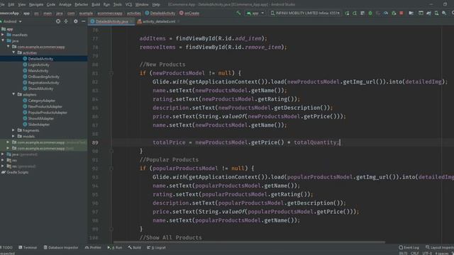
Task: Collapse the adapters package
Action: coord(13,94)
